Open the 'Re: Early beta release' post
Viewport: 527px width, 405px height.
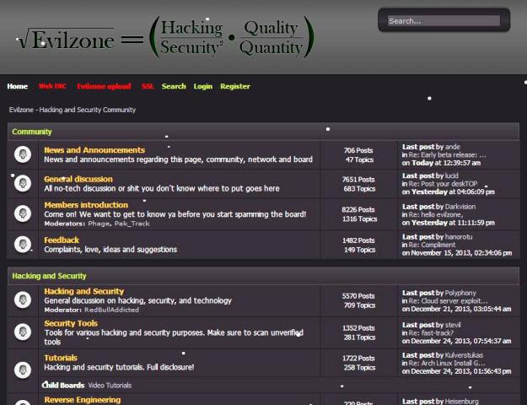point(448,155)
